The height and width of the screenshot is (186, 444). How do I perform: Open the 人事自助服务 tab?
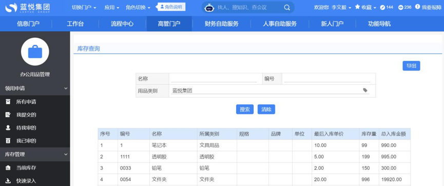tap(280, 24)
